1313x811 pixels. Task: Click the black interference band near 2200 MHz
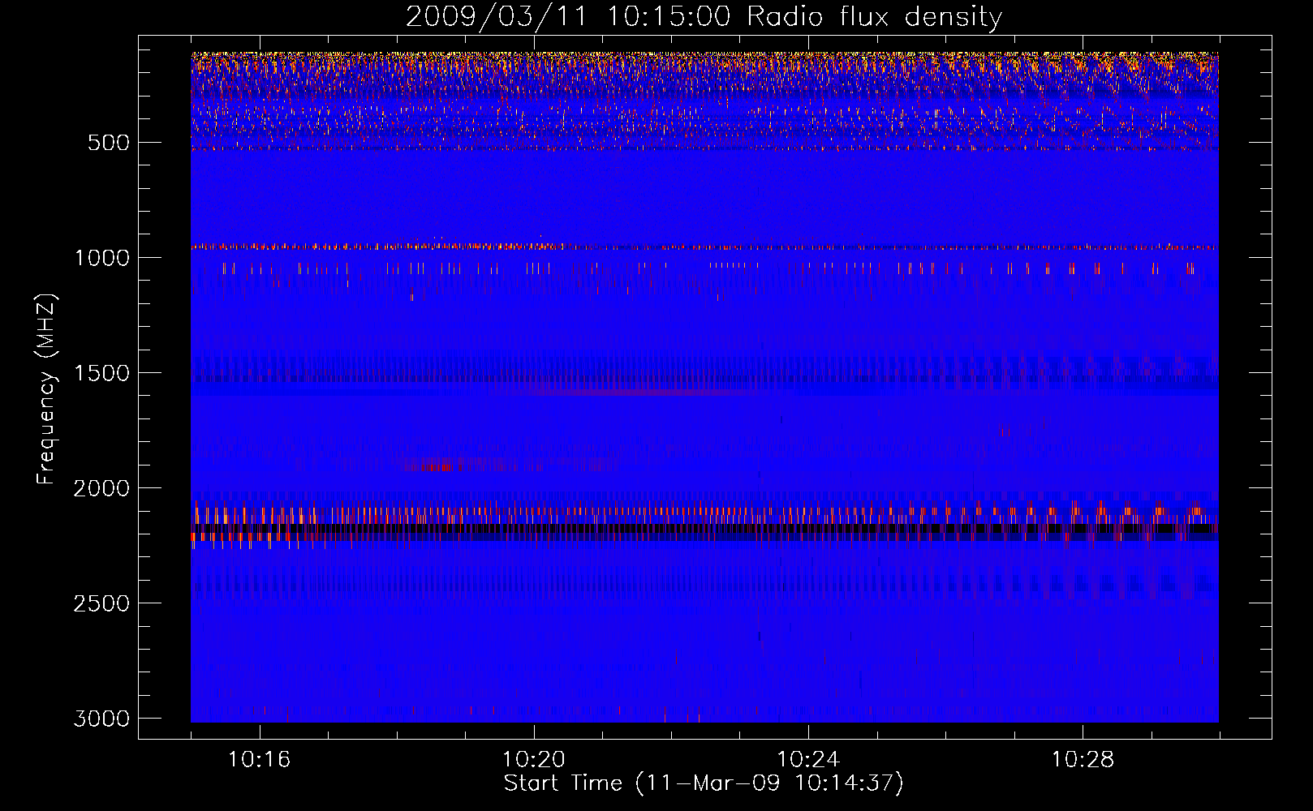pos(704,529)
